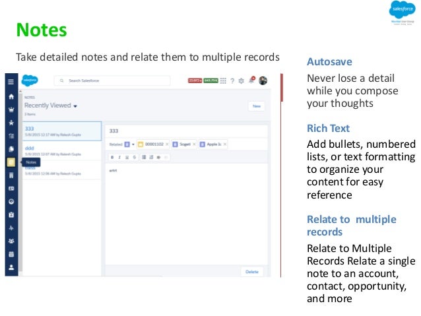Open the Dashboards gauge sidebar icon
Viewport: 421px width, 316px height.
click(11, 202)
